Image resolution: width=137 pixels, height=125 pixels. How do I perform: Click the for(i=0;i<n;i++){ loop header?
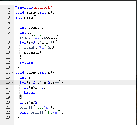[38, 42]
